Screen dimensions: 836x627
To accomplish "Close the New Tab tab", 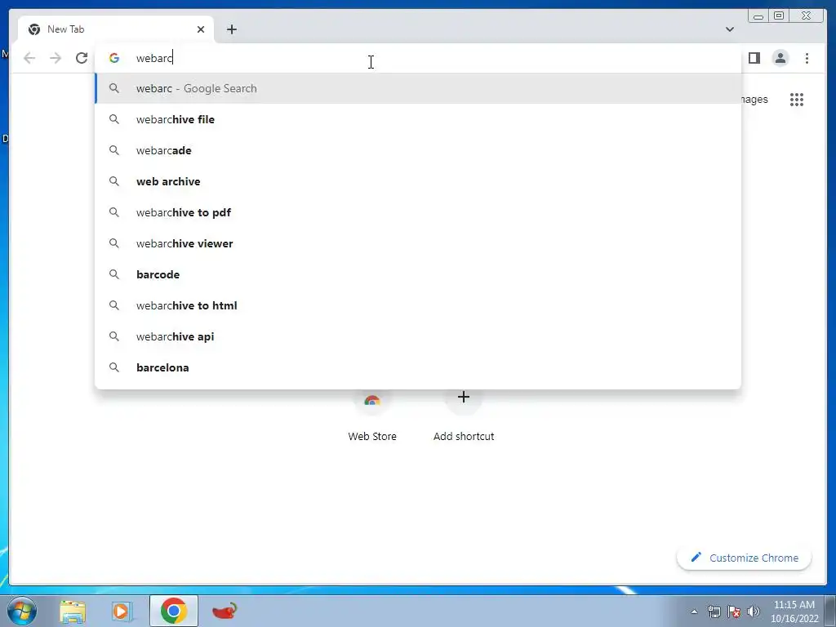I will point(201,29).
